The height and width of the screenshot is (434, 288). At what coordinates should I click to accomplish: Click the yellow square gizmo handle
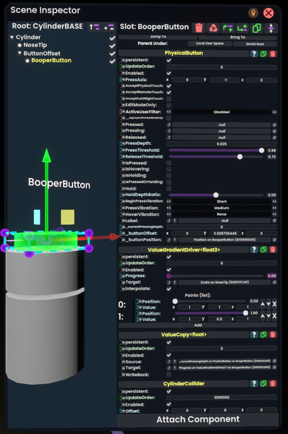tap(67, 217)
